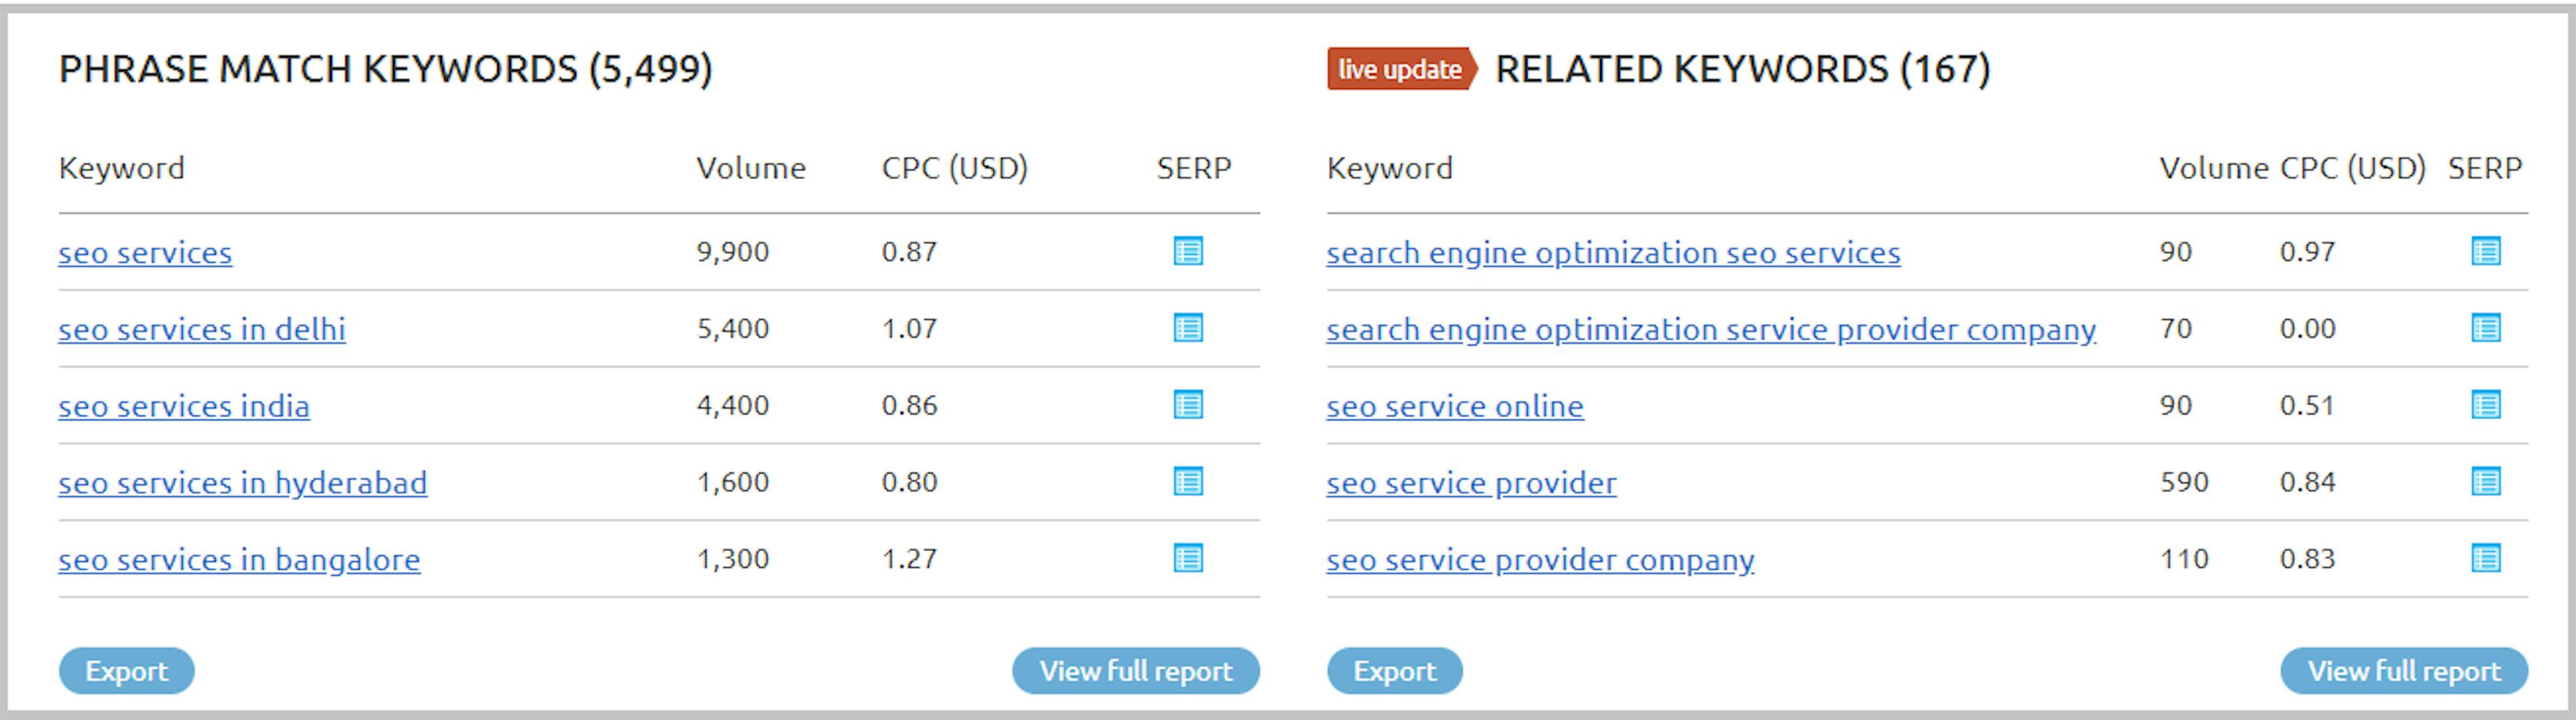Image resolution: width=2576 pixels, height=720 pixels.
Task: Click the 'seo services in bangalore' link
Action: [239, 559]
